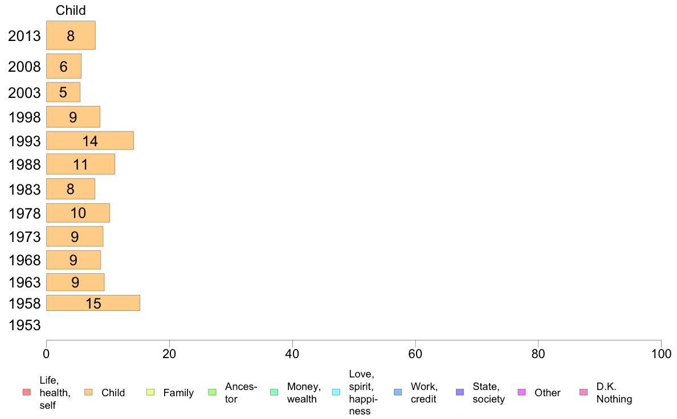The width and height of the screenshot is (677, 419).
Task: Click the green Ancestor legend swatch
Action: point(212,392)
